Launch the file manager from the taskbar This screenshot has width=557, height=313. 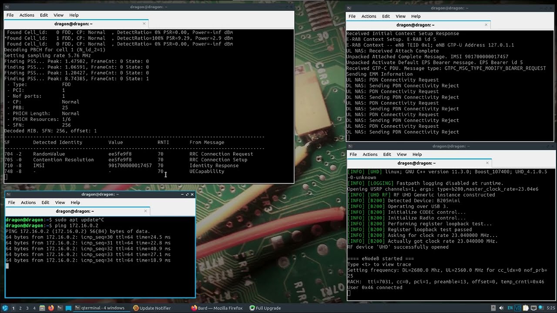(42, 308)
